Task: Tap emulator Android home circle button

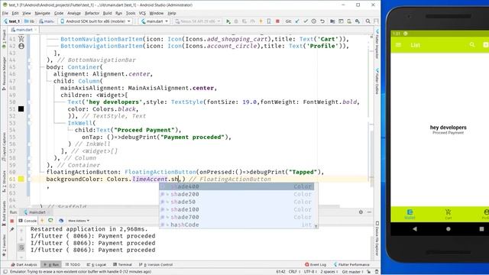Action: coord(449,229)
